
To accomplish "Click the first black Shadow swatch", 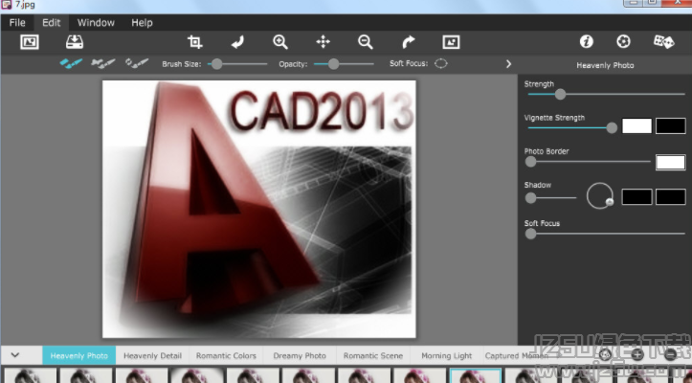I will point(636,197).
